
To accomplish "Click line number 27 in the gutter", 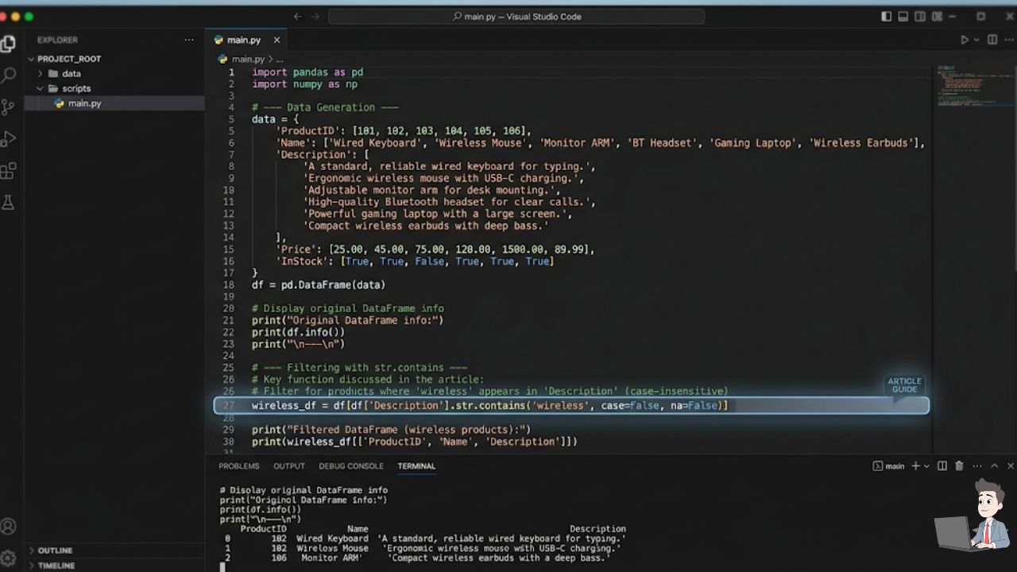I will pos(229,405).
